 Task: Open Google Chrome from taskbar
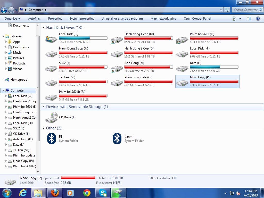tap(87, 193)
